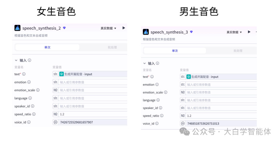Screen dimensions: 280x143
Task: Click voice_id info icon in speech_synthesis_3
Action: tap(157, 123)
